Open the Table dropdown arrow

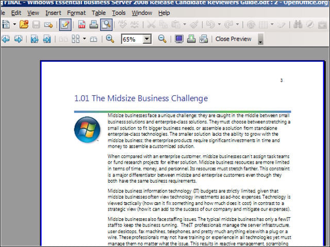click(272, 25)
